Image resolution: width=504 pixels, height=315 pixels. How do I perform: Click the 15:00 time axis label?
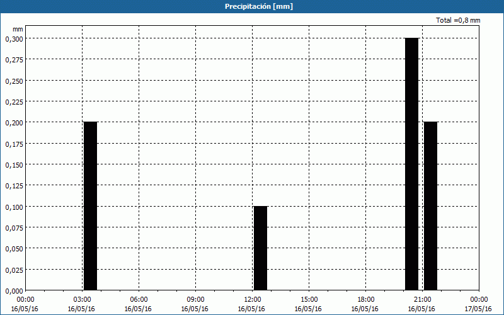(x=309, y=300)
